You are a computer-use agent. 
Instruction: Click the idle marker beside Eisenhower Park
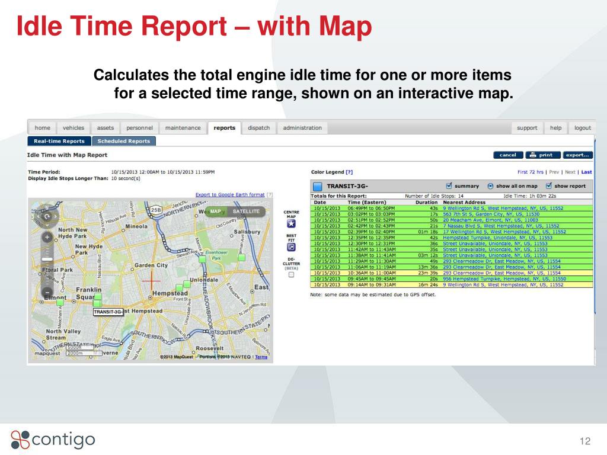203,259
